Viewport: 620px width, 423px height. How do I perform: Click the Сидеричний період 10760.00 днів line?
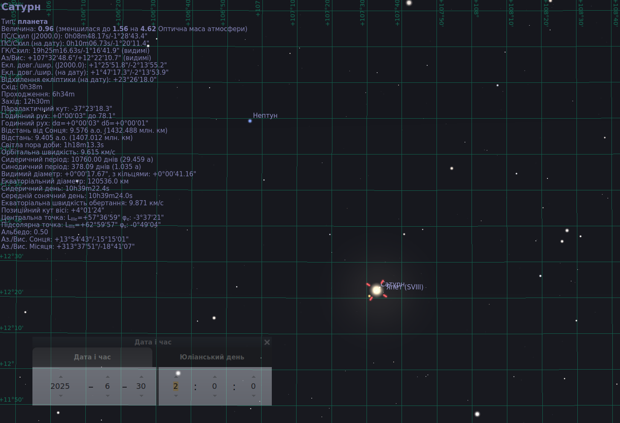[x=77, y=160]
